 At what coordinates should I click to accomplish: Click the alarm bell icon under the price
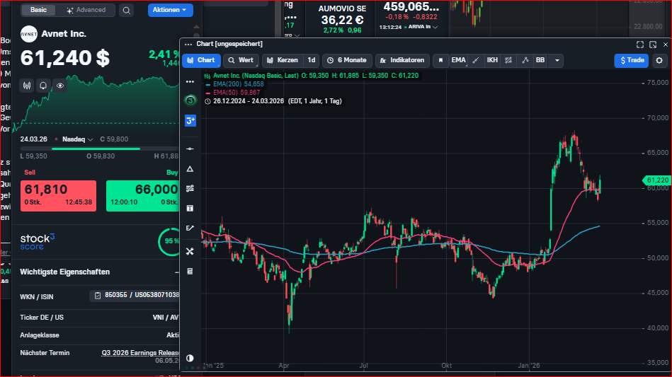43,86
